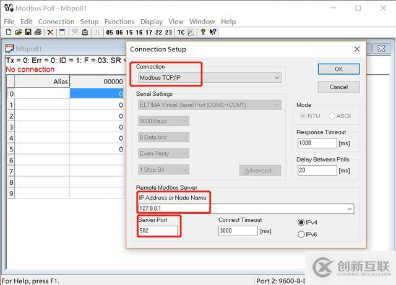Select function 15 in the toolbar

pos(129,33)
